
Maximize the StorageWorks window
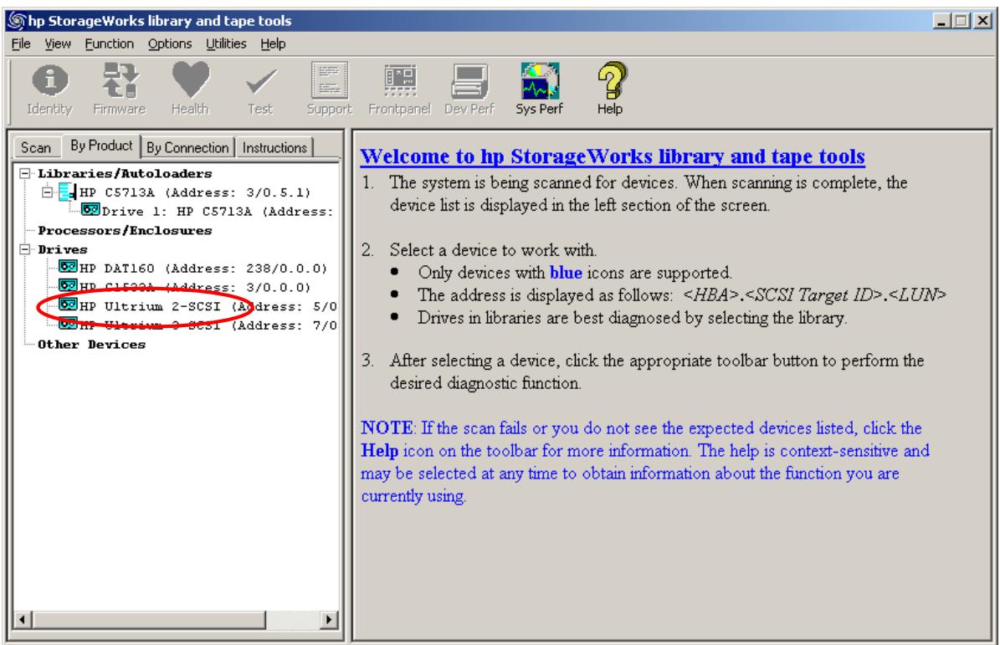tap(962, 21)
